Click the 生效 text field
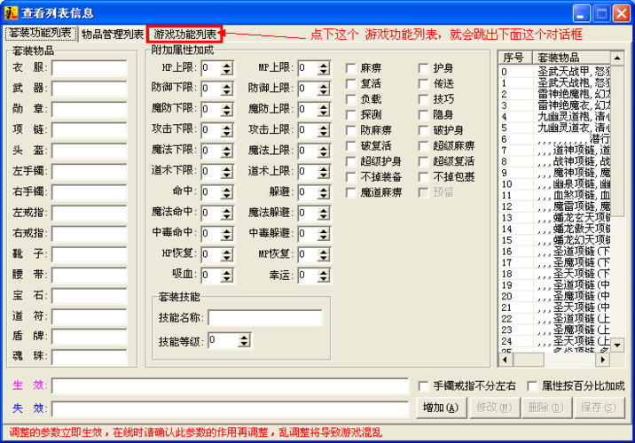The height and width of the screenshot is (443, 635). 230,386
